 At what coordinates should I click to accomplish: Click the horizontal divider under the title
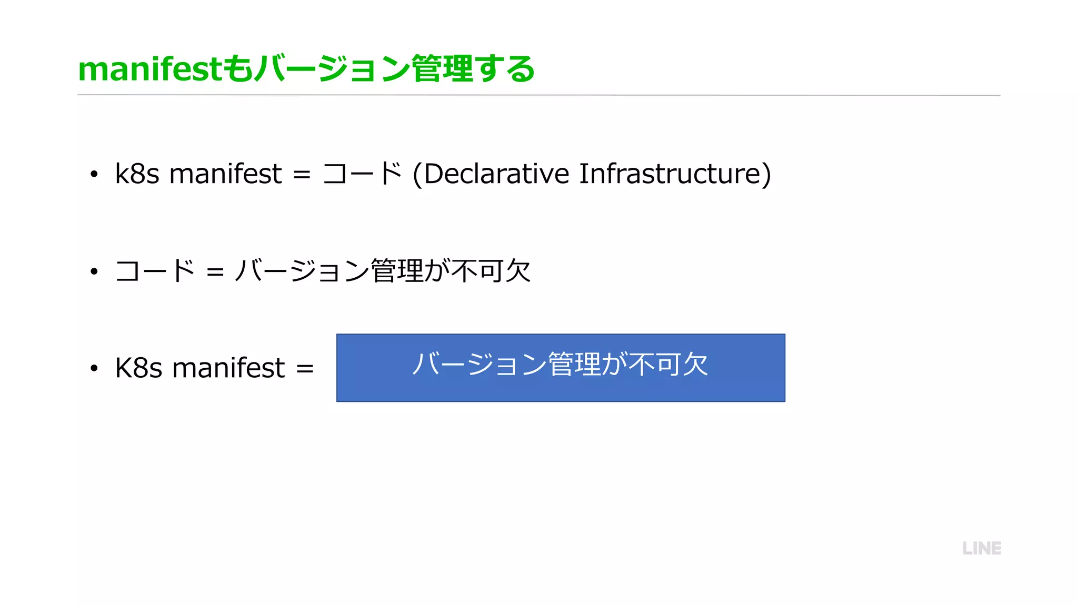click(x=538, y=95)
